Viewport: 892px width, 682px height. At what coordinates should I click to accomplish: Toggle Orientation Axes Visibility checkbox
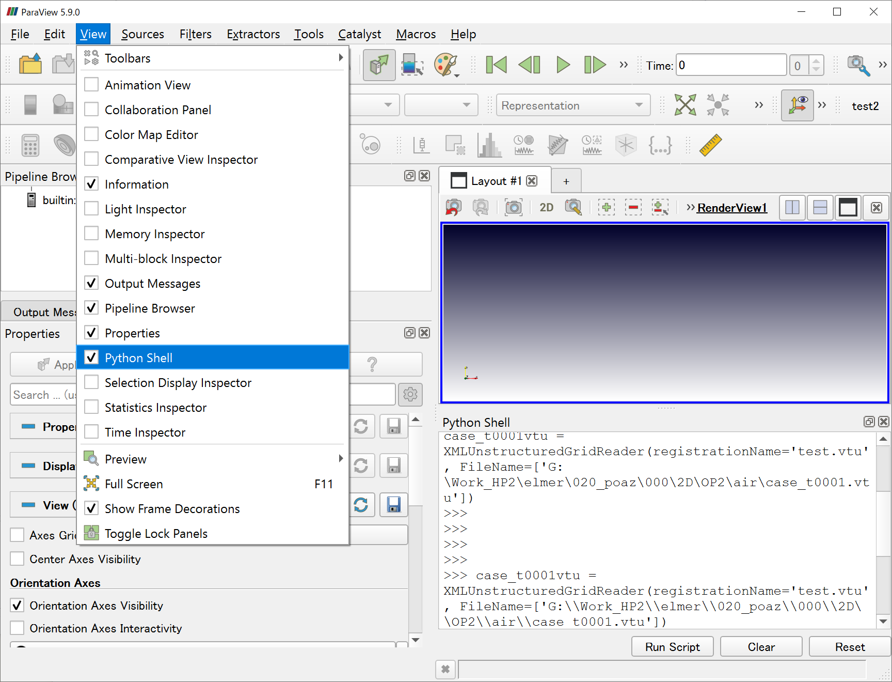point(18,606)
